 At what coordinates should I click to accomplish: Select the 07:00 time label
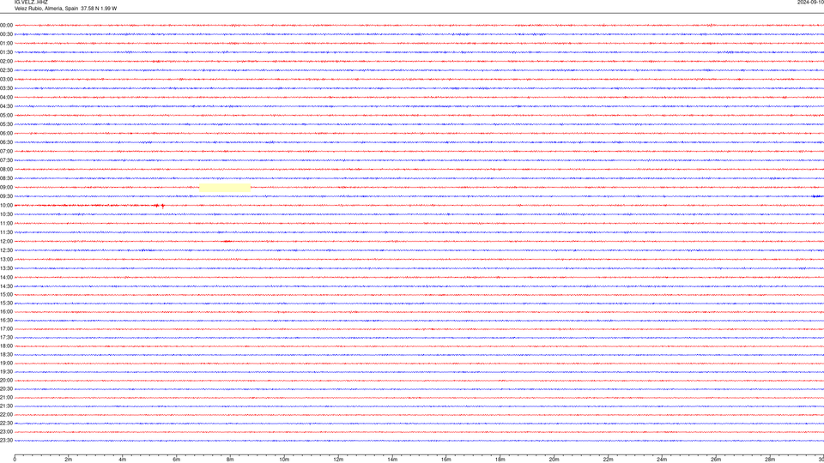(6, 152)
